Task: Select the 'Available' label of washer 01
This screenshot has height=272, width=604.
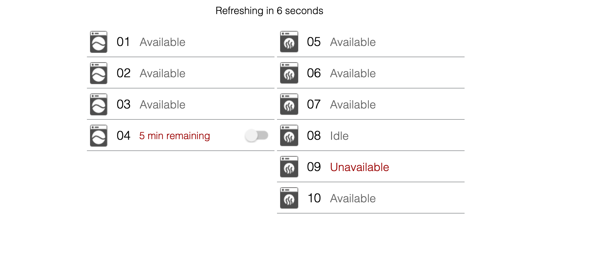Action: 162,42
